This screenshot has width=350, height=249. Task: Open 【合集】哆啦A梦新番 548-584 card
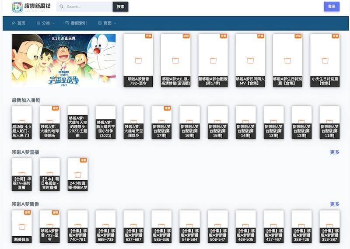tap(189, 227)
